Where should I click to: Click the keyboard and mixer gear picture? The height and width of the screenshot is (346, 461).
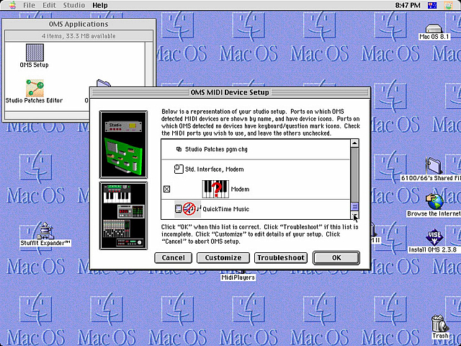pyautogui.click(x=123, y=216)
